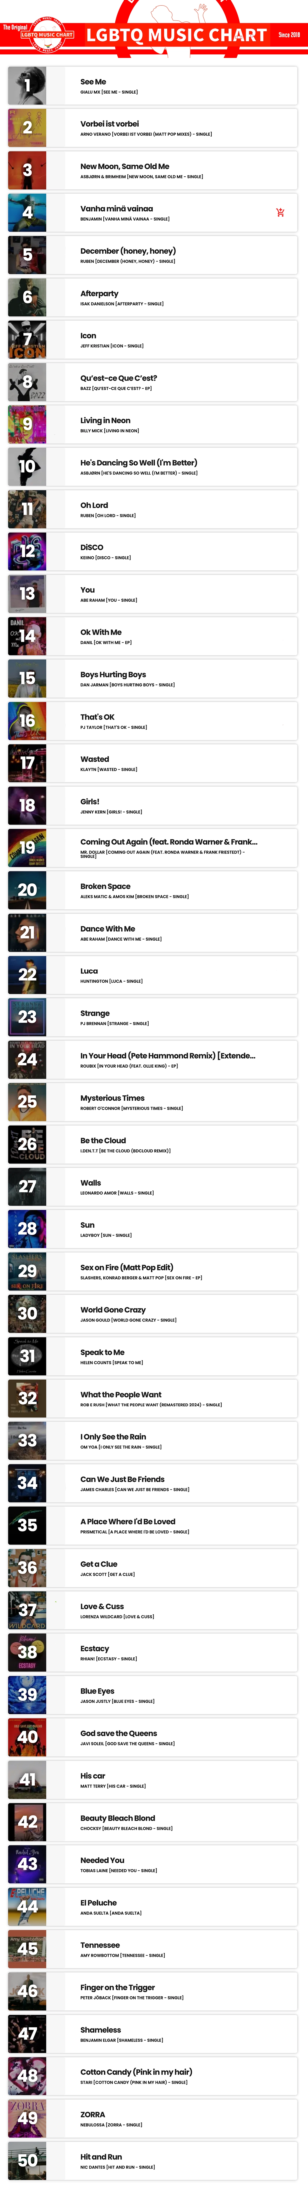Click the Qu'est-ce Que C'est? track title
This screenshot has width=308, height=2187.
119,379
